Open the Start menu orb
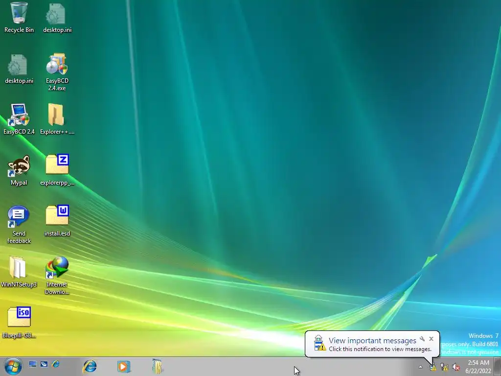The height and width of the screenshot is (376, 501). (13, 366)
